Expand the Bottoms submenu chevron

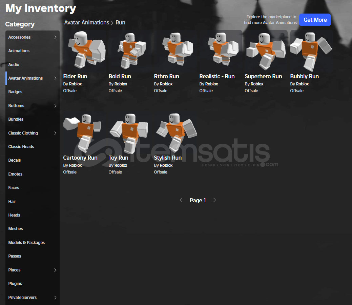55,106
